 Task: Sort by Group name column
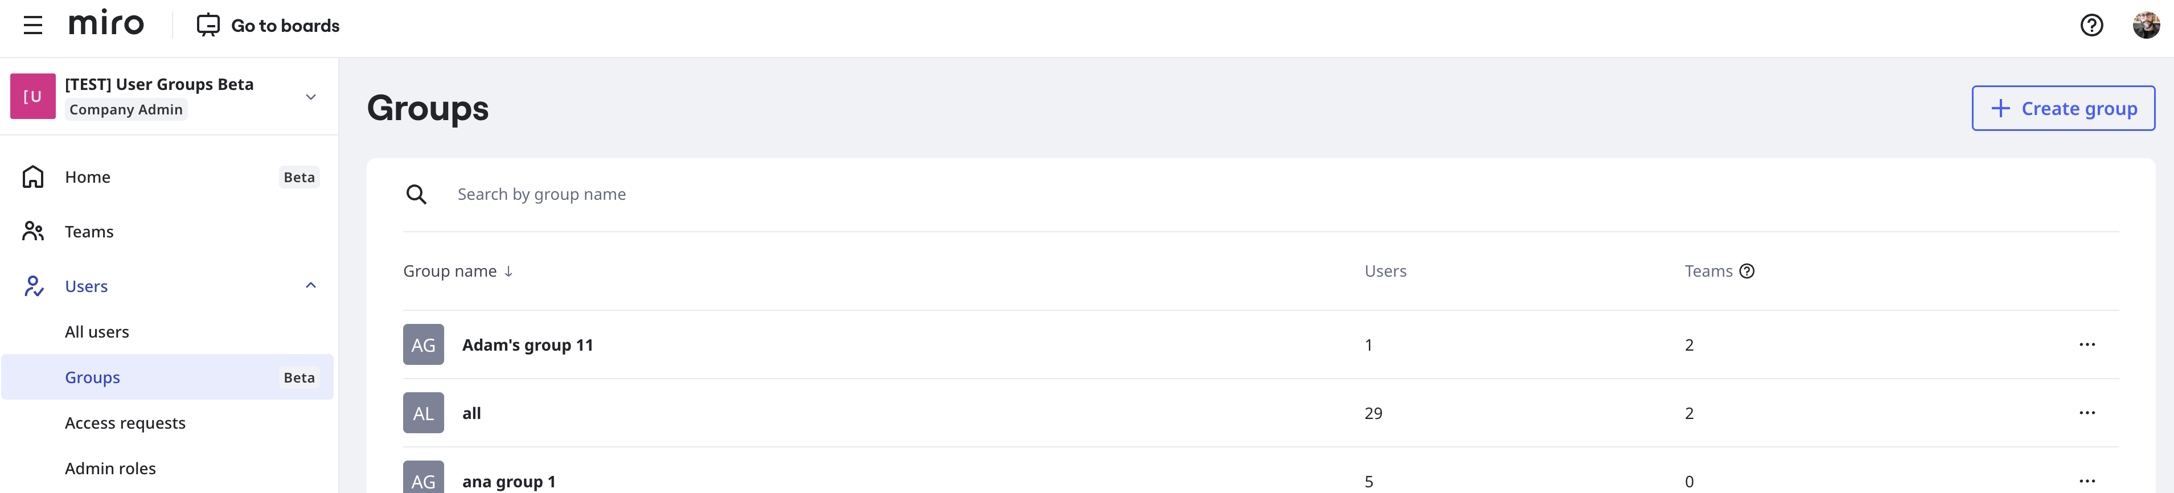point(457,271)
